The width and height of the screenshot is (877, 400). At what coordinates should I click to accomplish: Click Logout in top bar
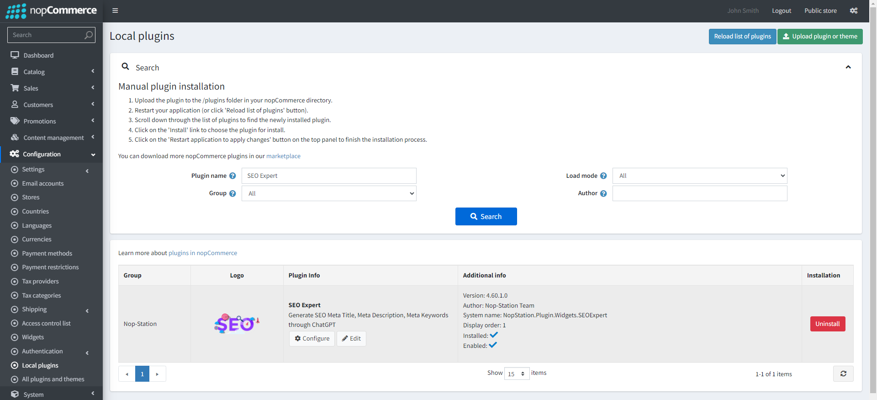click(x=782, y=11)
